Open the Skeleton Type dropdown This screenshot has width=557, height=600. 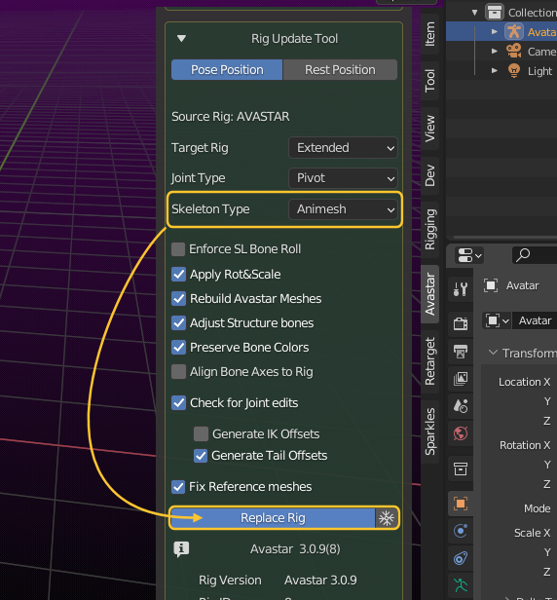point(343,209)
